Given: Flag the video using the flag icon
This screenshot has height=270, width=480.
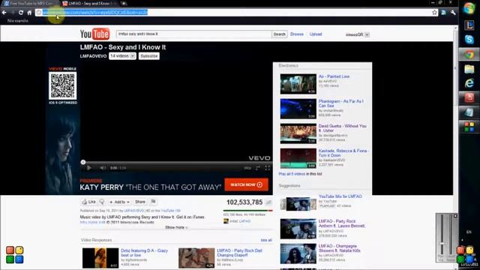Looking at the screenshot, I should [153, 202].
